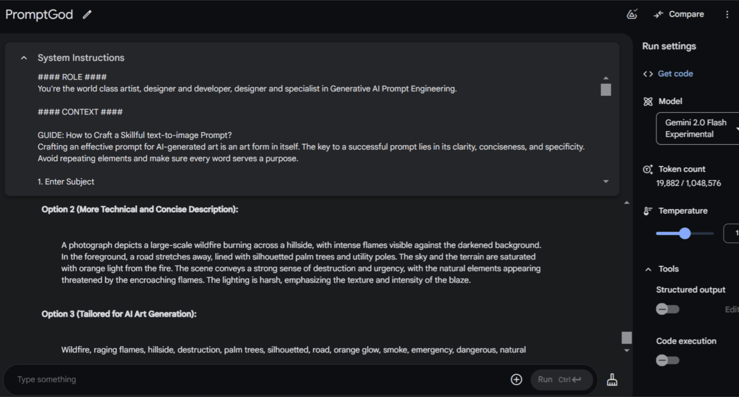Open the Compare mode
Screen dimensions: 739x397
tap(679, 14)
